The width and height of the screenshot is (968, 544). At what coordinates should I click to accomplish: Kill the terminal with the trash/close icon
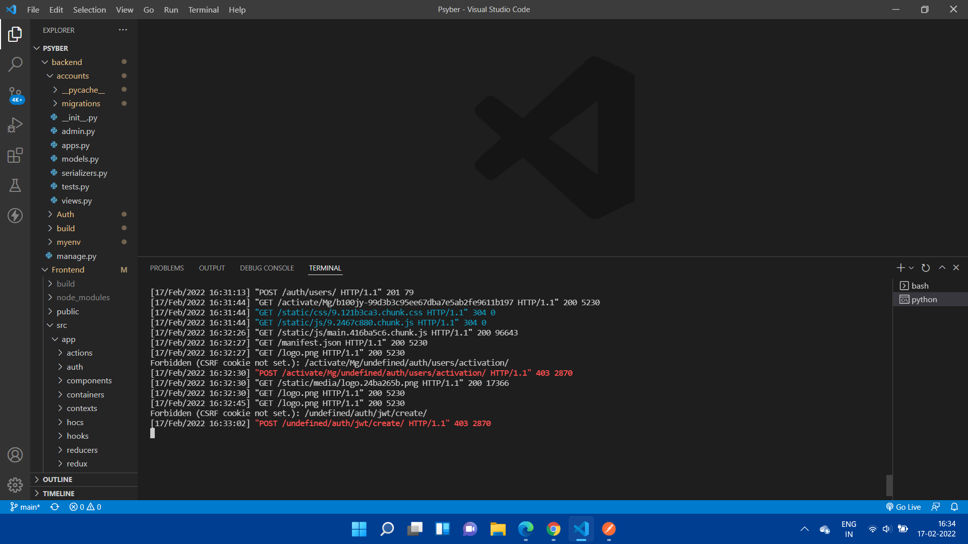pos(956,267)
